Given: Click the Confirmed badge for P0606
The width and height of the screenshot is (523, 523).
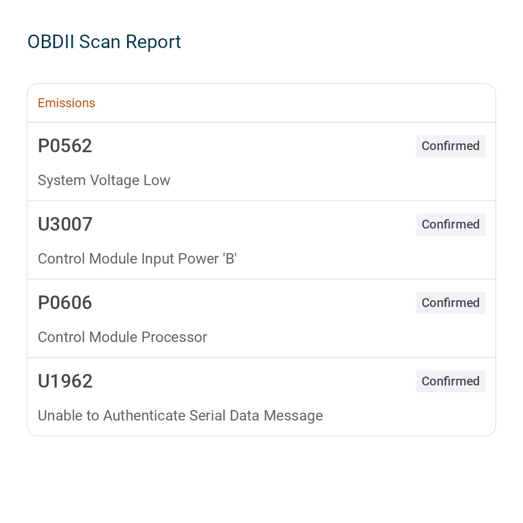Looking at the screenshot, I should 450,302.
